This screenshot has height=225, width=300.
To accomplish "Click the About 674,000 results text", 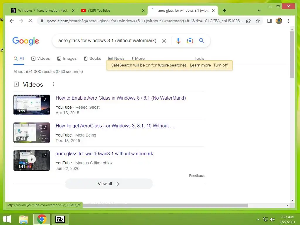I will coord(48,71).
